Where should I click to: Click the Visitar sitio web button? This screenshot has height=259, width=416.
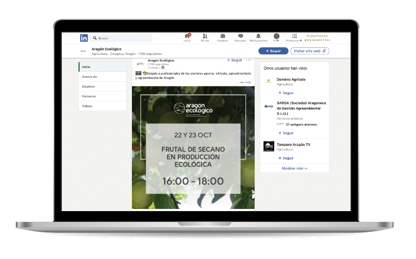click(310, 51)
